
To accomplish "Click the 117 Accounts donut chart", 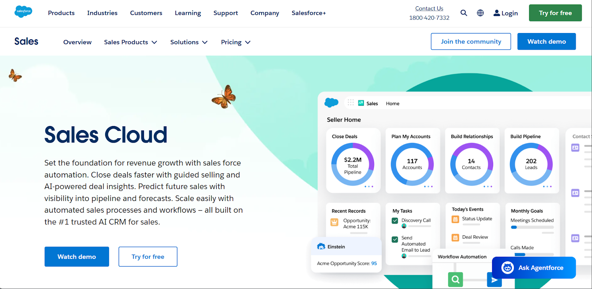I will [412, 164].
